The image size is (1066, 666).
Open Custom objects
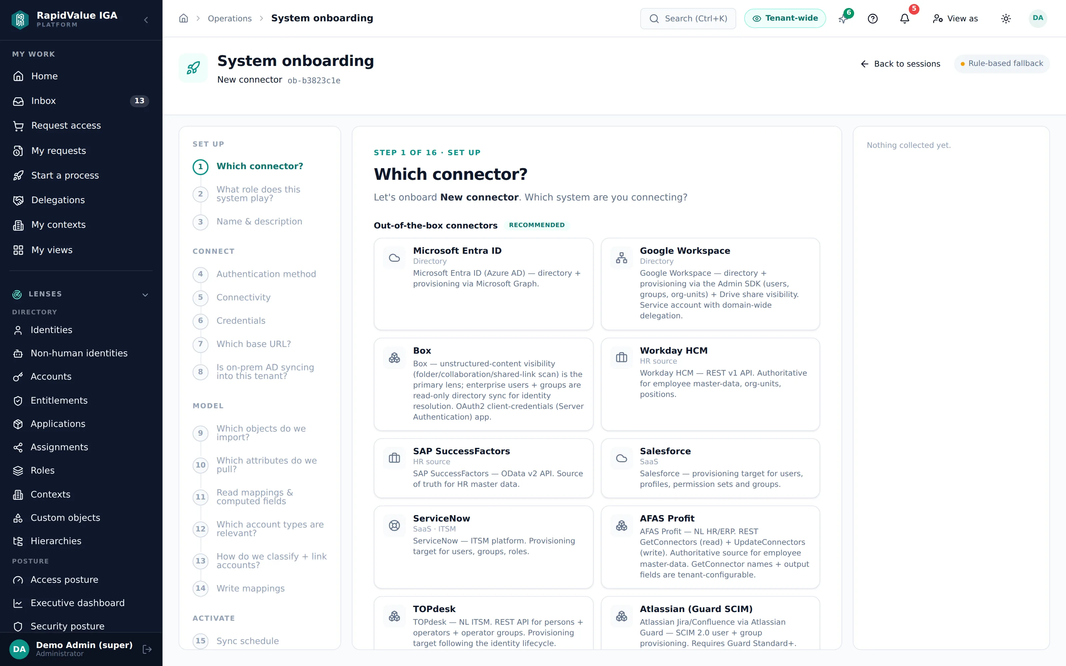click(81, 517)
